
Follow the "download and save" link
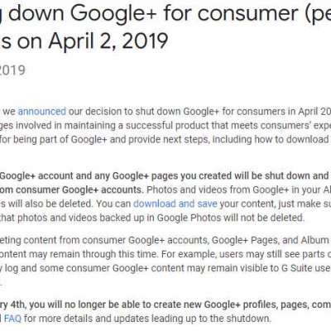click(x=175, y=204)
